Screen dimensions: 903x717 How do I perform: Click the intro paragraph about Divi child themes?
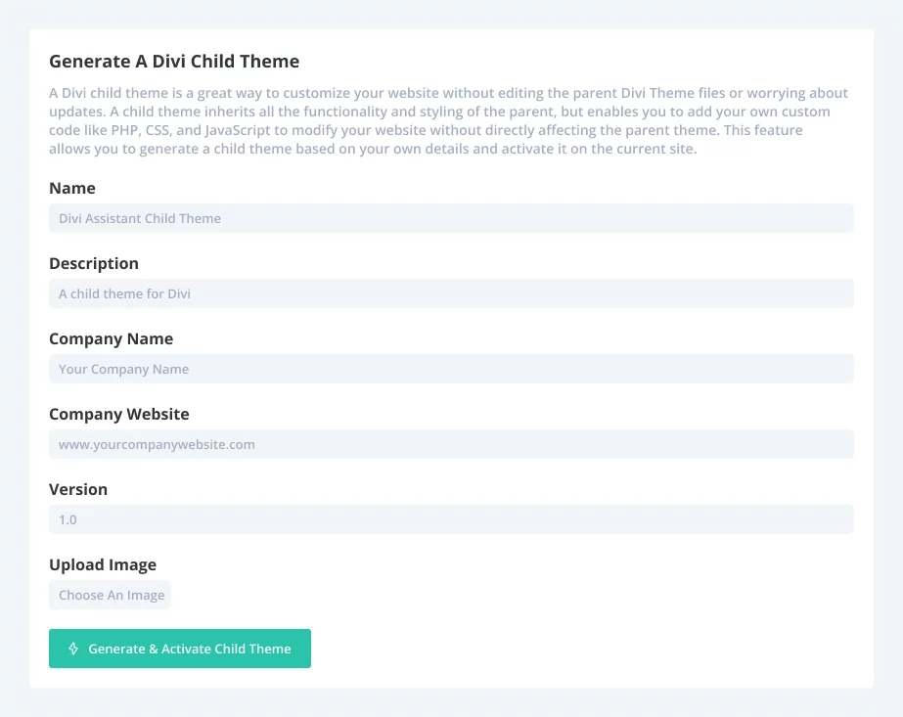449,121
